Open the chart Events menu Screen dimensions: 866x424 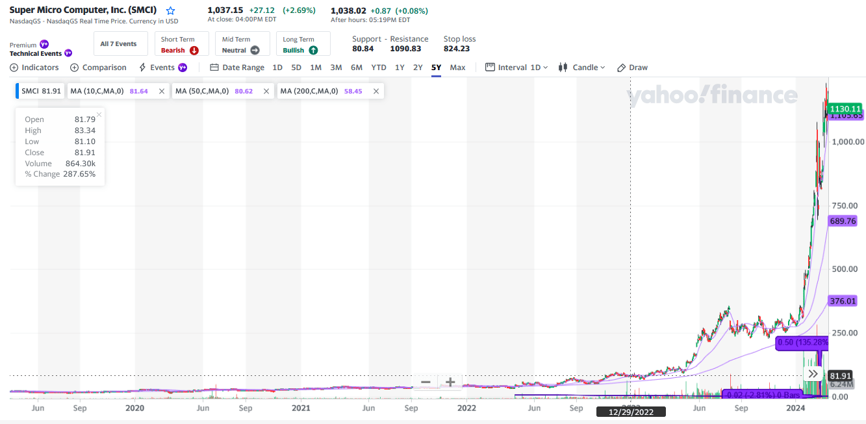coord(162,68)
